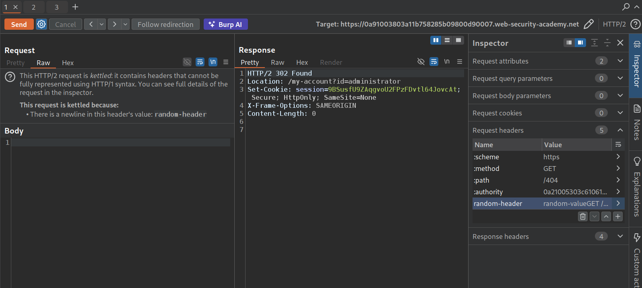Move selected header up with arrow icon
Screen dimensions: 642x288
pyautogui.click(x=606, y=216)
